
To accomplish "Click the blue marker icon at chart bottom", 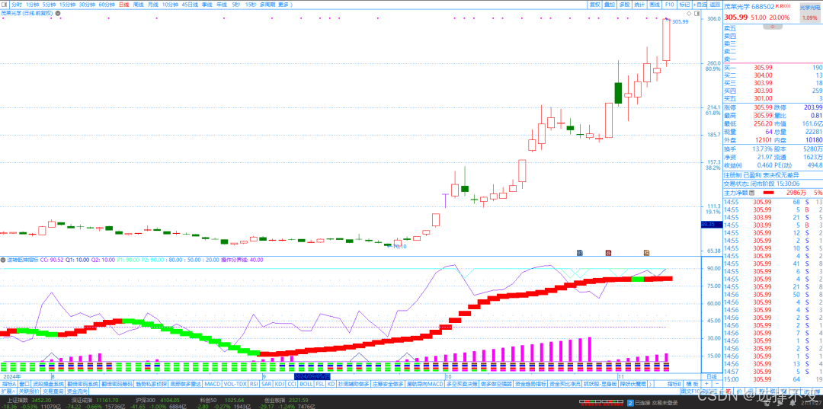I will point(580,252).
